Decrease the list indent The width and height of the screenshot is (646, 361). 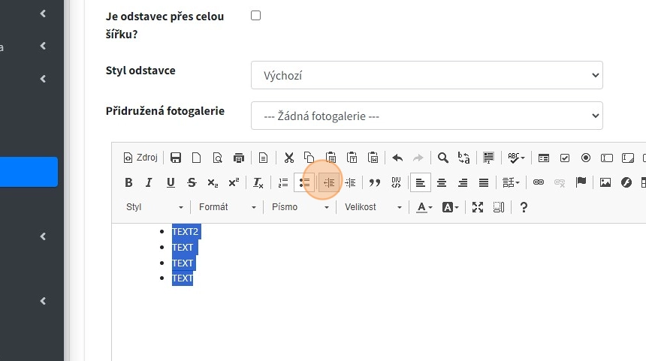click(328, 182)
